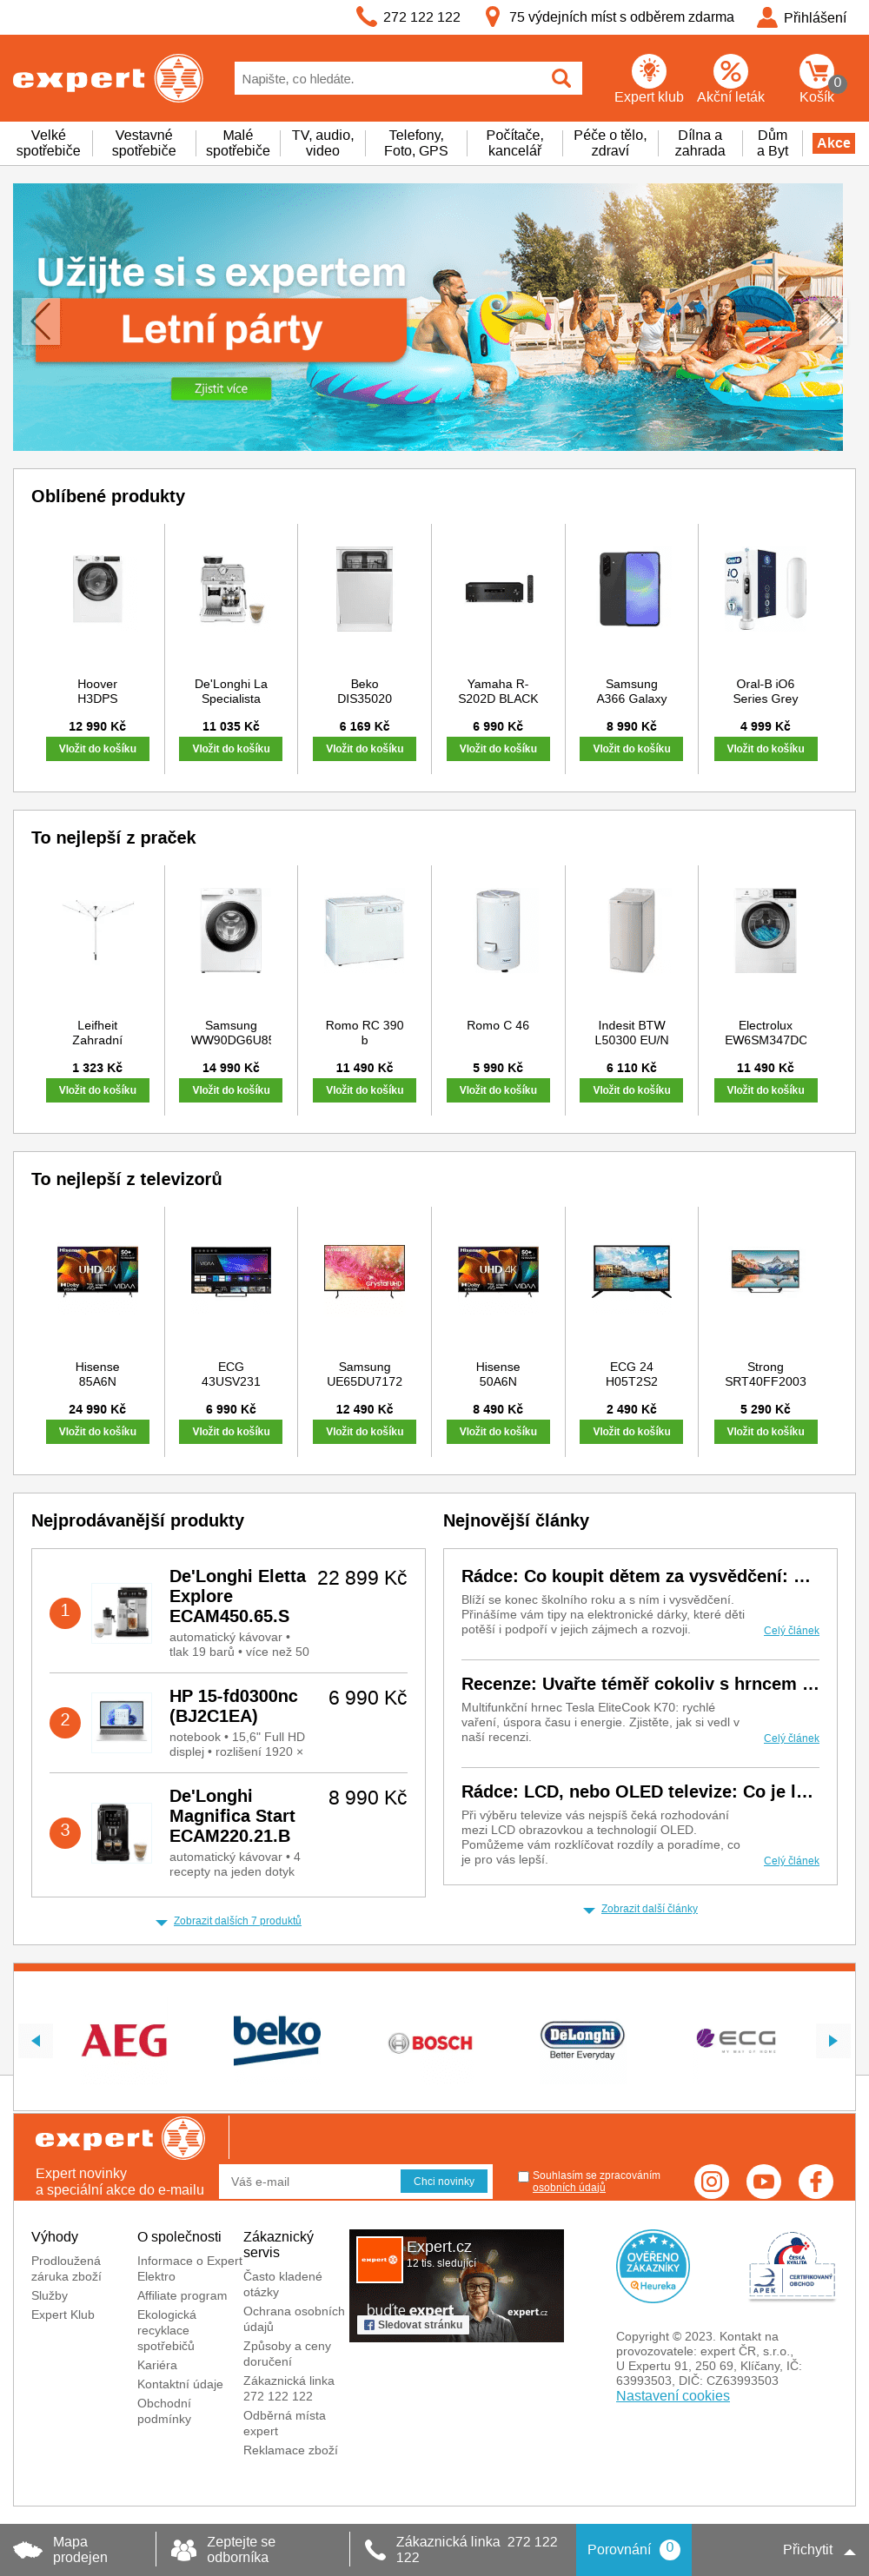Open the Nastavení cookies link
Screen dimensions: 869x2576
tap(672, 2395)
